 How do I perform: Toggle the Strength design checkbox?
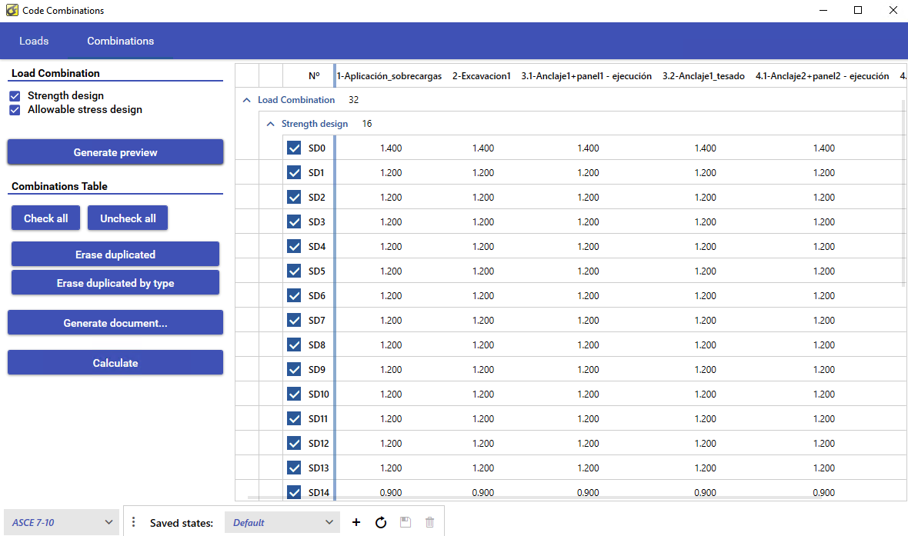pyautogui.click(x=15, y=96)
